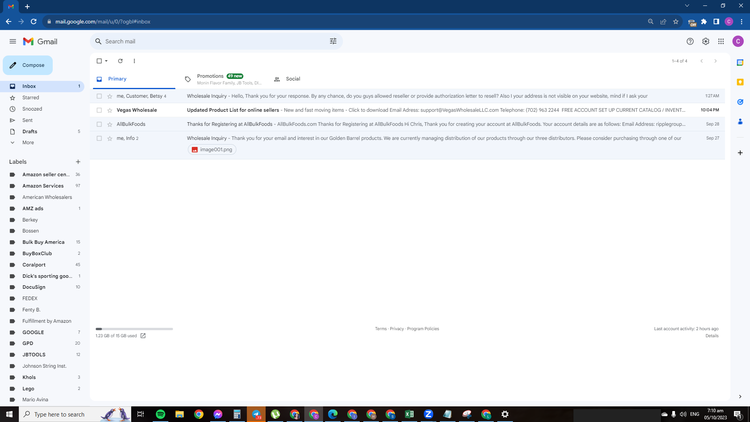Select the AllBulkFoods email checkbox

click(x=99, y=124)
